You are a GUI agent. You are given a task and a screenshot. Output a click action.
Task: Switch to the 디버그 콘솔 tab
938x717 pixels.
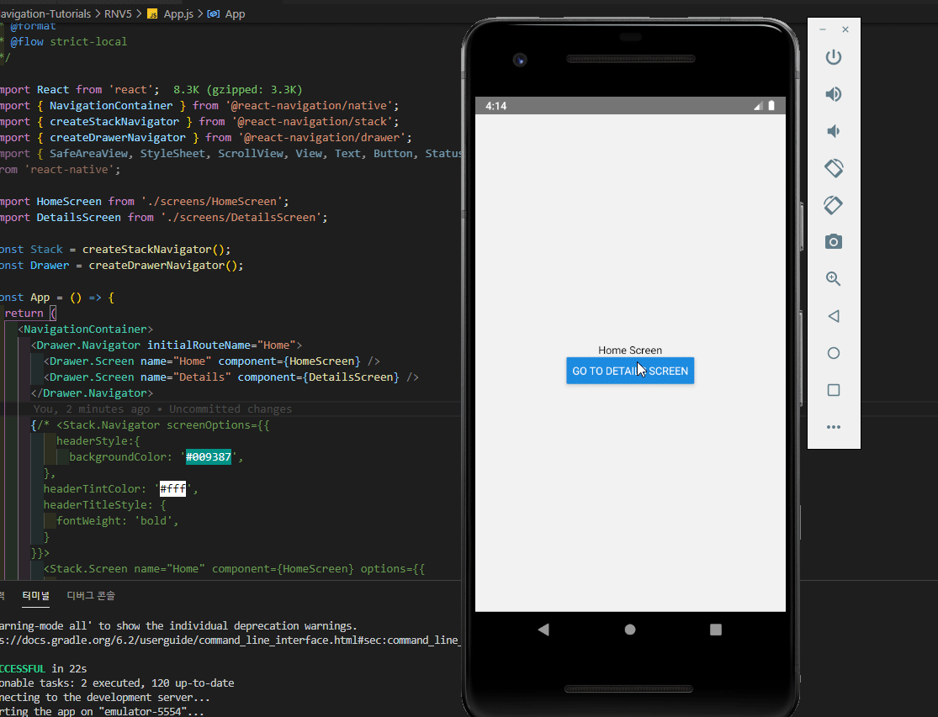(90, 595)
